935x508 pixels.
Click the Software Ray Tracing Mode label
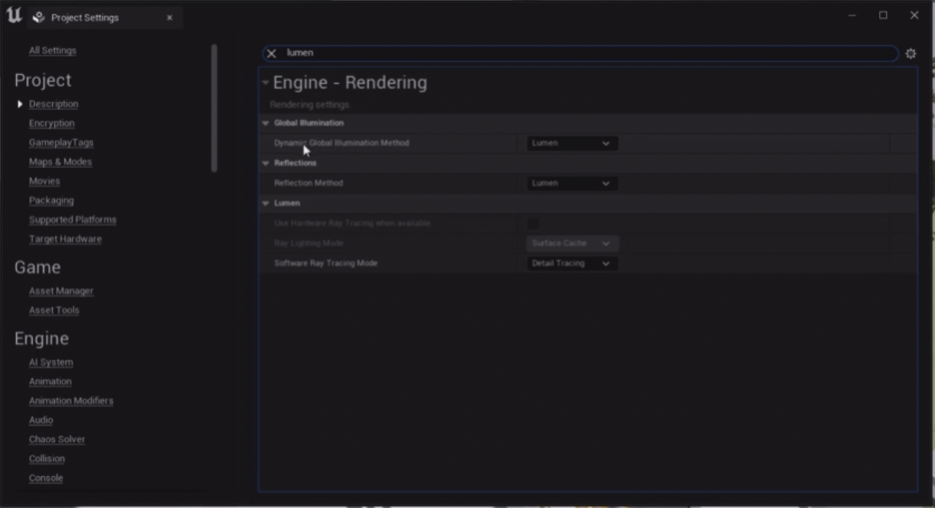point(326,263)
